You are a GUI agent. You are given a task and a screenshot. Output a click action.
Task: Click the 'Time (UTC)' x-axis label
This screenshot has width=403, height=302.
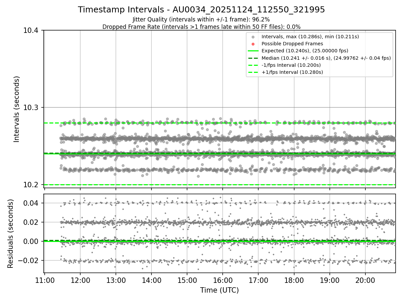point(220,290)
